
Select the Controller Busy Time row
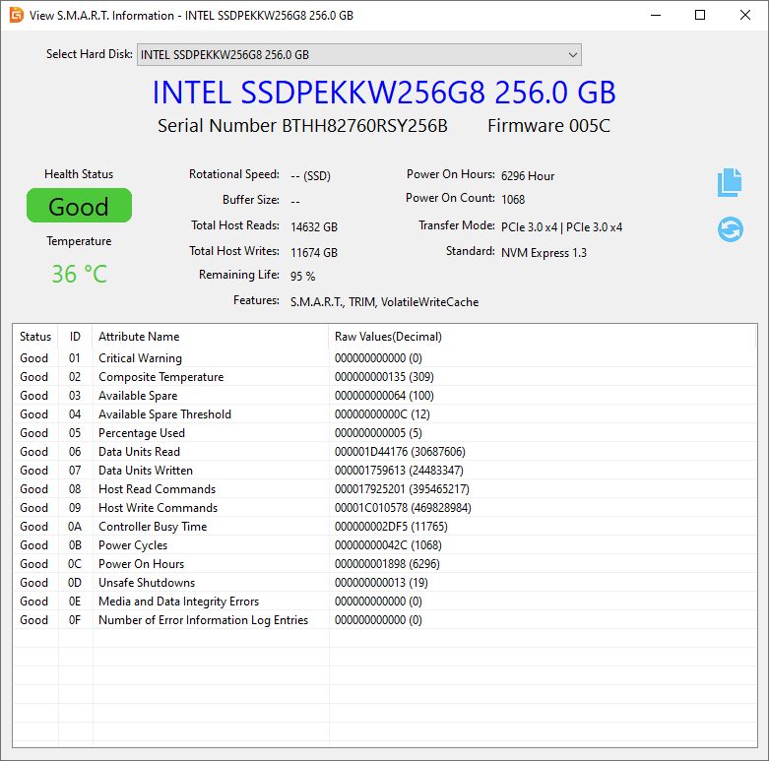[153, 527]
